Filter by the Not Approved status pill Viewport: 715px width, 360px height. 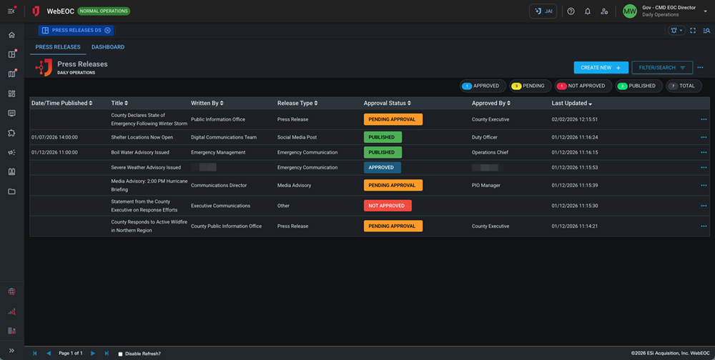pyautogui.click(x=583, y=86)
